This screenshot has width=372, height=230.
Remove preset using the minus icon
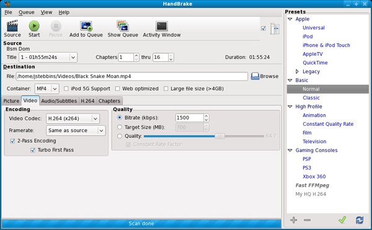click(x=307, y=220)
